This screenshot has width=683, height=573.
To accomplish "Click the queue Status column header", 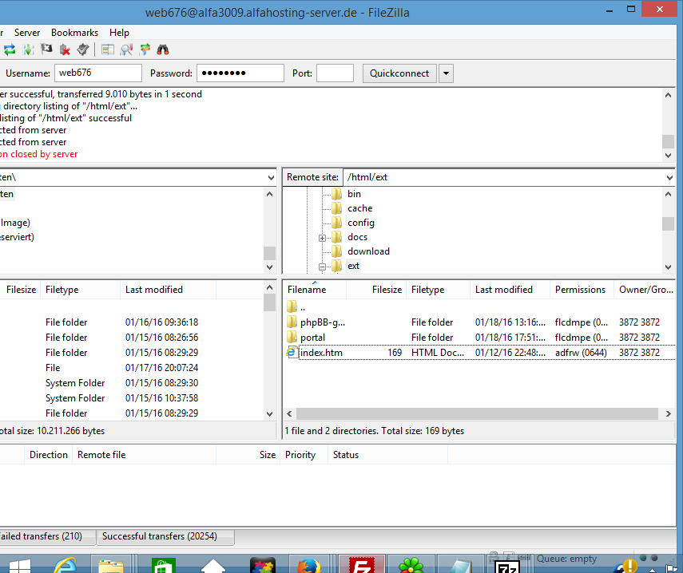I will (x=387, y=455).
